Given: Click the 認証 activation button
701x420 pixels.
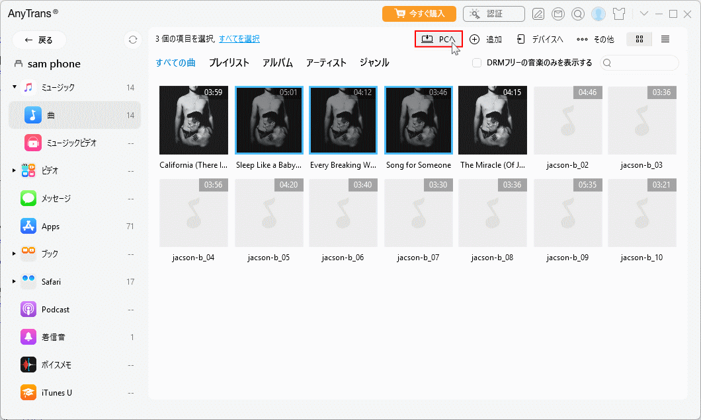Looking at the screenshot, I should pyautogui.click(x=493, y=14).
